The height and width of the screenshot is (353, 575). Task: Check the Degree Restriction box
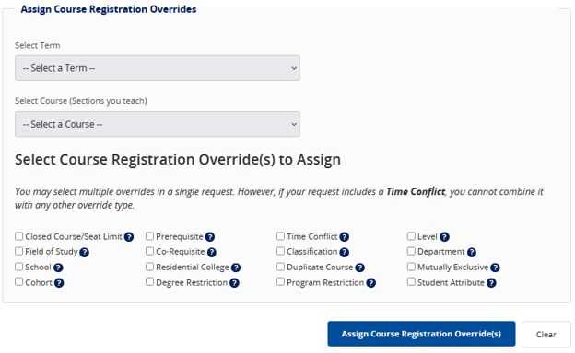pos(149,281)
